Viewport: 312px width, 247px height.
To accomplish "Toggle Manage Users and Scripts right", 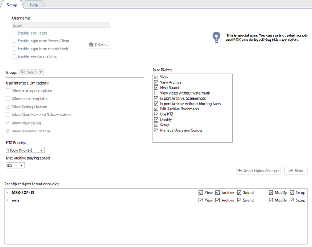I will (156, 130).
